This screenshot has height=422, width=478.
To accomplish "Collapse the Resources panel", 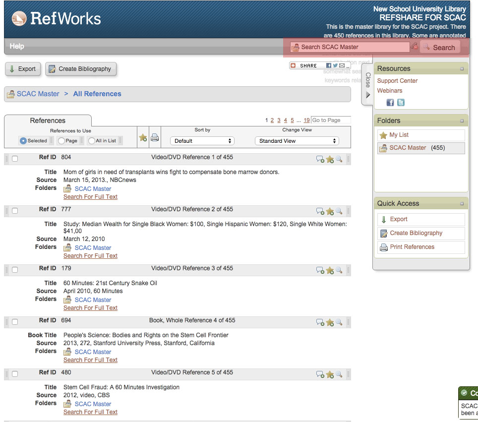I will (x=462, y=69).
